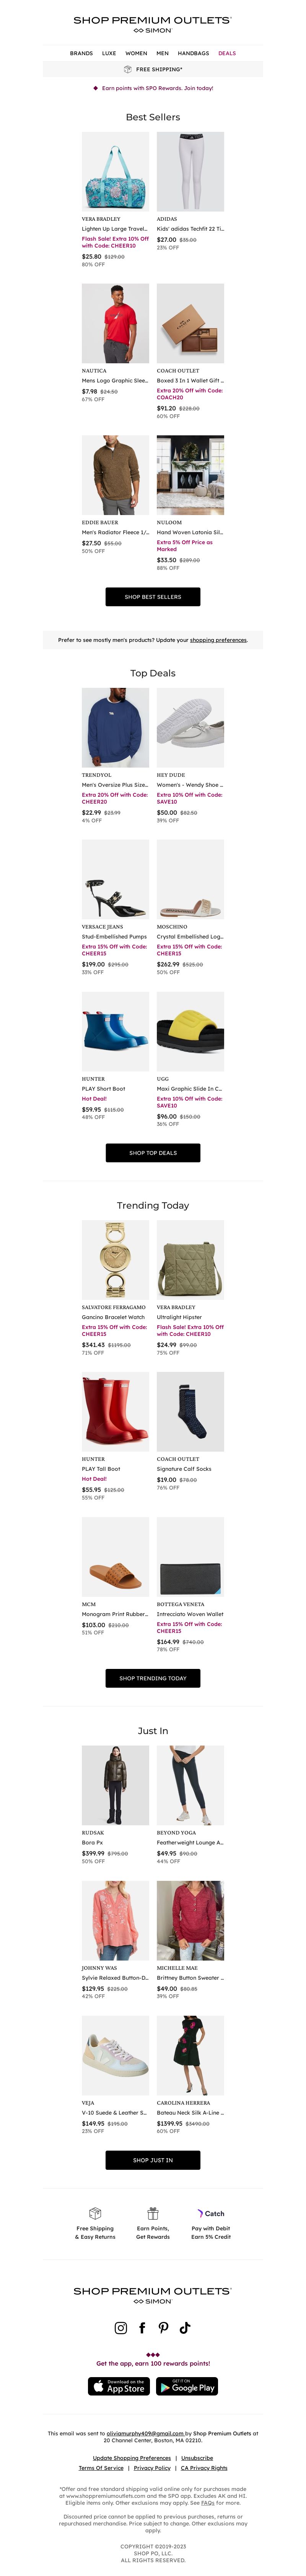Click the Catch pay with debit logo
Viewport: 306px width, 2576px height.
tap(210, 2213)
